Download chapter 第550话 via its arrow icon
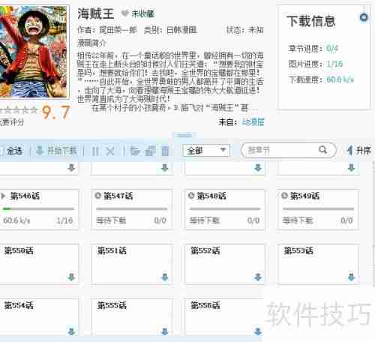This screenshot has width=375, height=342. click(x=71, y=277)
